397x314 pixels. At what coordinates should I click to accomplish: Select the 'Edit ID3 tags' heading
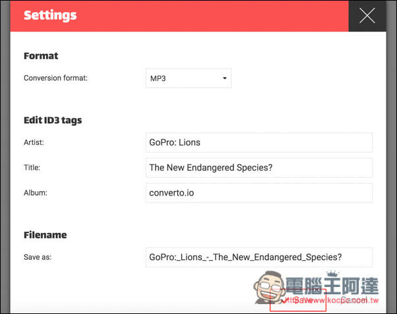[53, 120]
